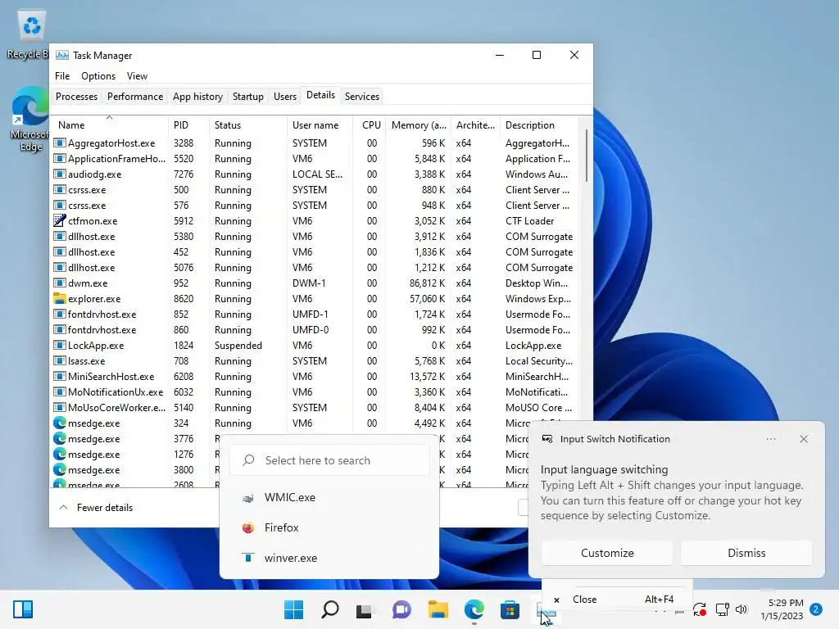Select Firefox from the list
The width and height of the screenshot is (839, 629).
(x=329, y=528)
